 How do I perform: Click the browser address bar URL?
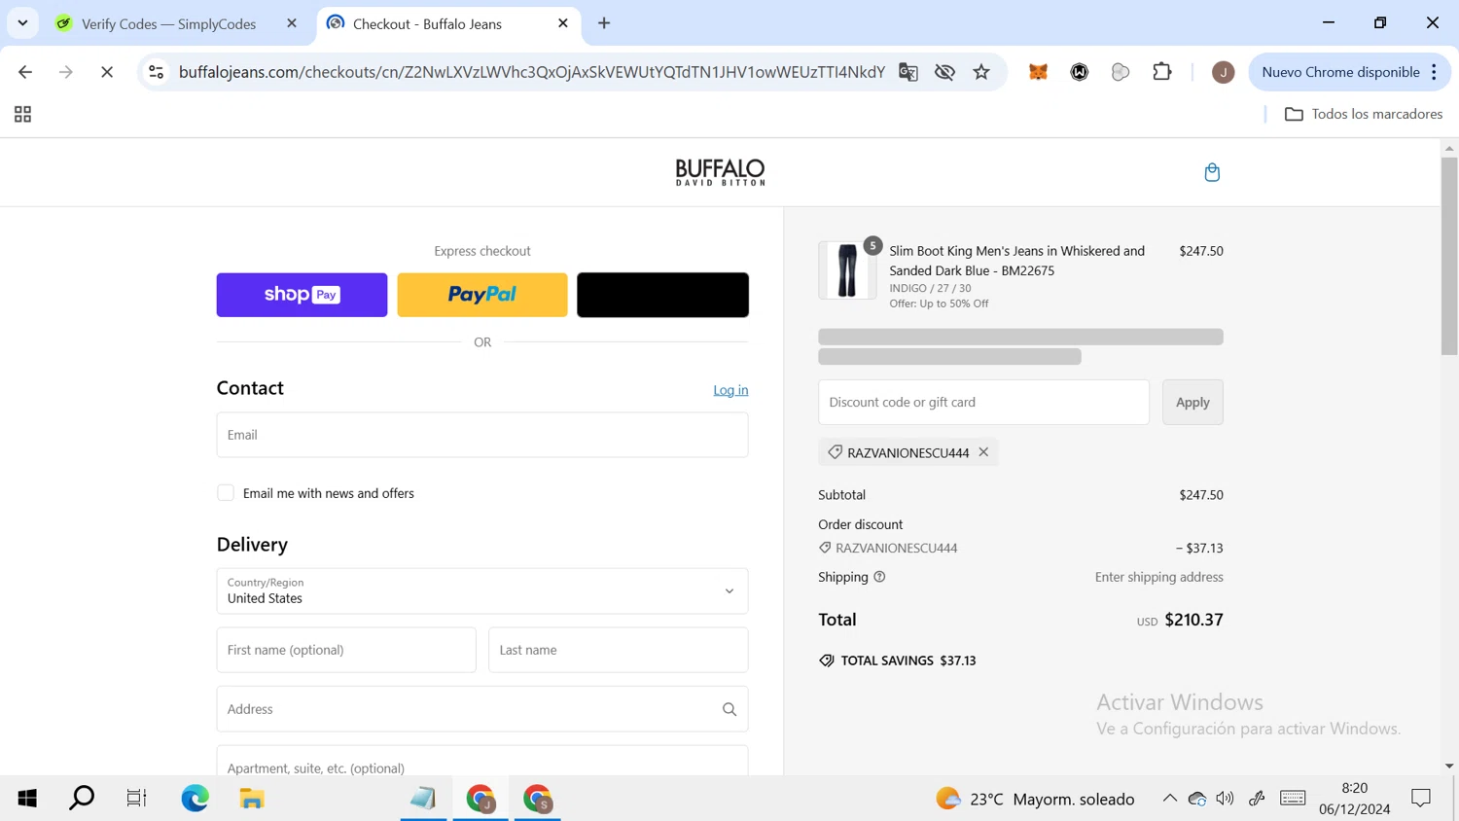(532, 72)
